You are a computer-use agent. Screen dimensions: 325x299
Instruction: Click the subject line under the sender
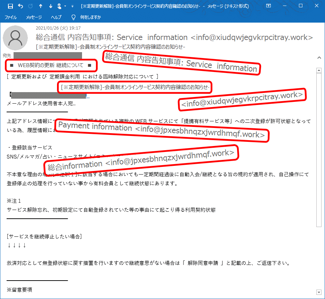tap(111, 47)
